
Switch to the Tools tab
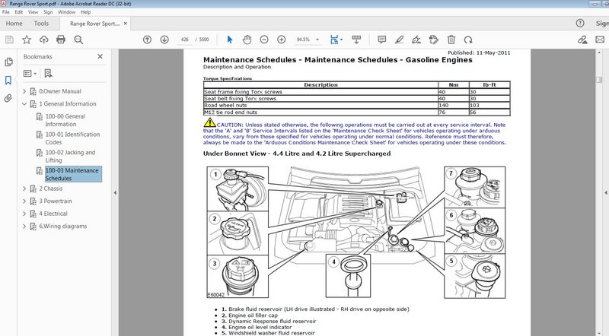pyautogui.click(x=41, y=24)
